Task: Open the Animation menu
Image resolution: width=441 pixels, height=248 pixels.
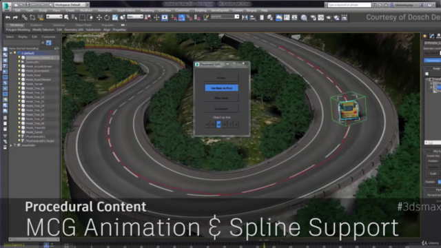Action: pyautogui.click(x=105, y=10)
